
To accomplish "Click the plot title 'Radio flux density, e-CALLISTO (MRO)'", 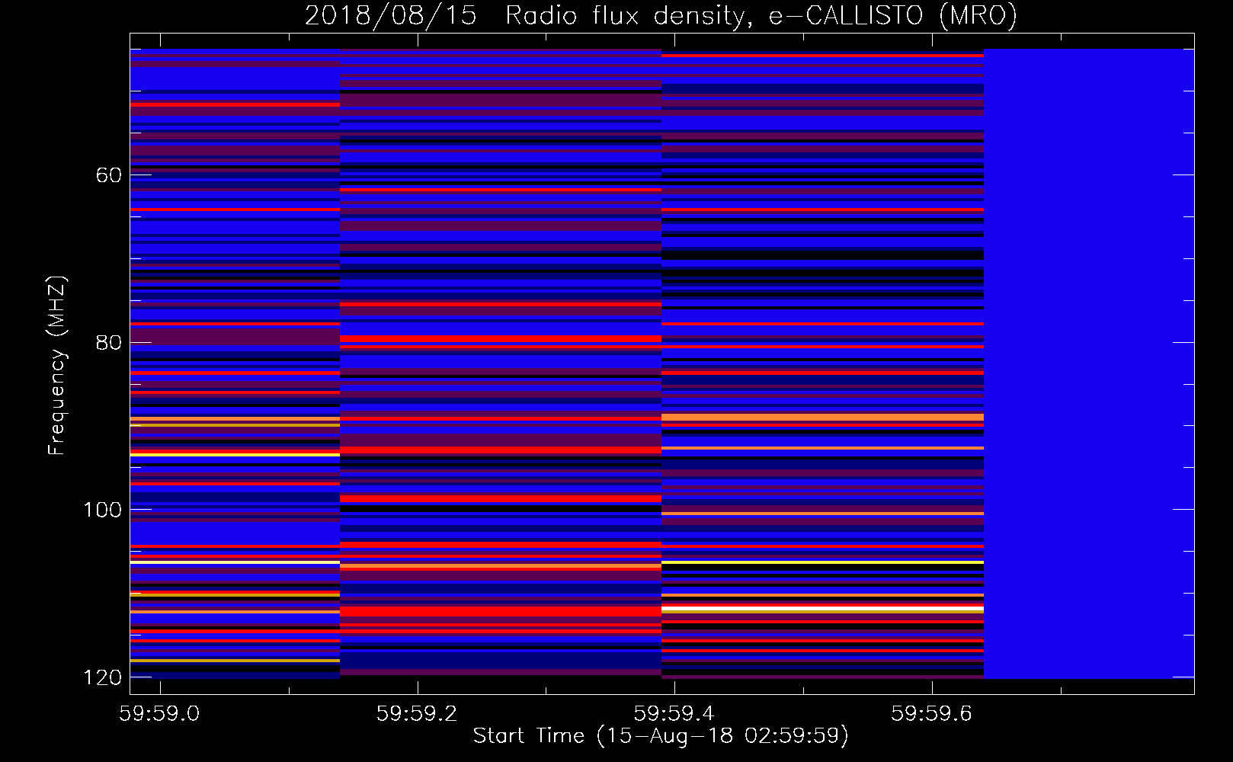I will coord(761,16).
